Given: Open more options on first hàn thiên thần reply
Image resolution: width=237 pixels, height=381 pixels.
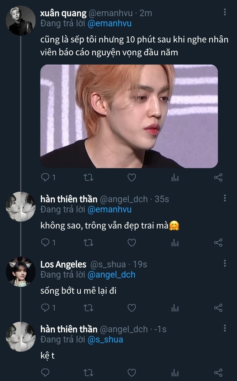Looking at the screenshot, I should pyautogui.click(x=225, y=198).
